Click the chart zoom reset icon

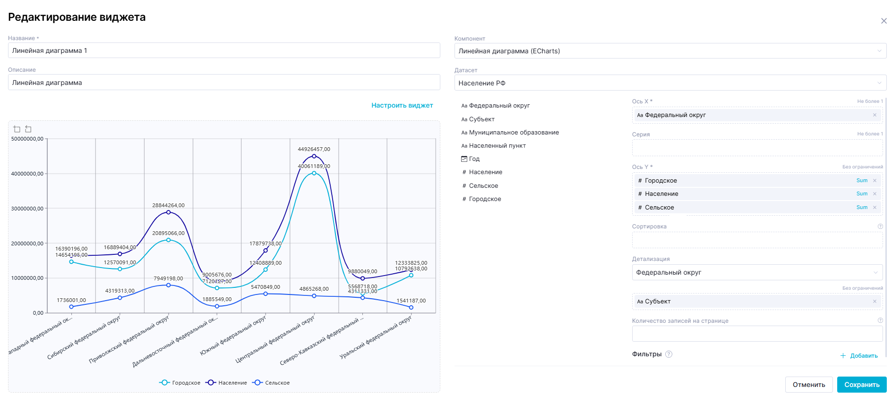(28, 129)
